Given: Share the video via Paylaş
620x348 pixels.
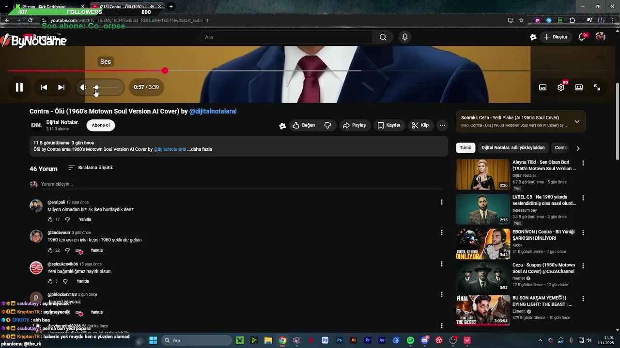Looking at the screenshot, I should (x=354, y=125).
